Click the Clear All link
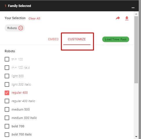 click(x=34, y=18)
